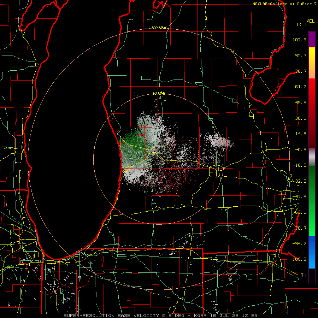Click the [KT] units label
The height and width of the screenshot is (318, 318).
tap(302, 24)
